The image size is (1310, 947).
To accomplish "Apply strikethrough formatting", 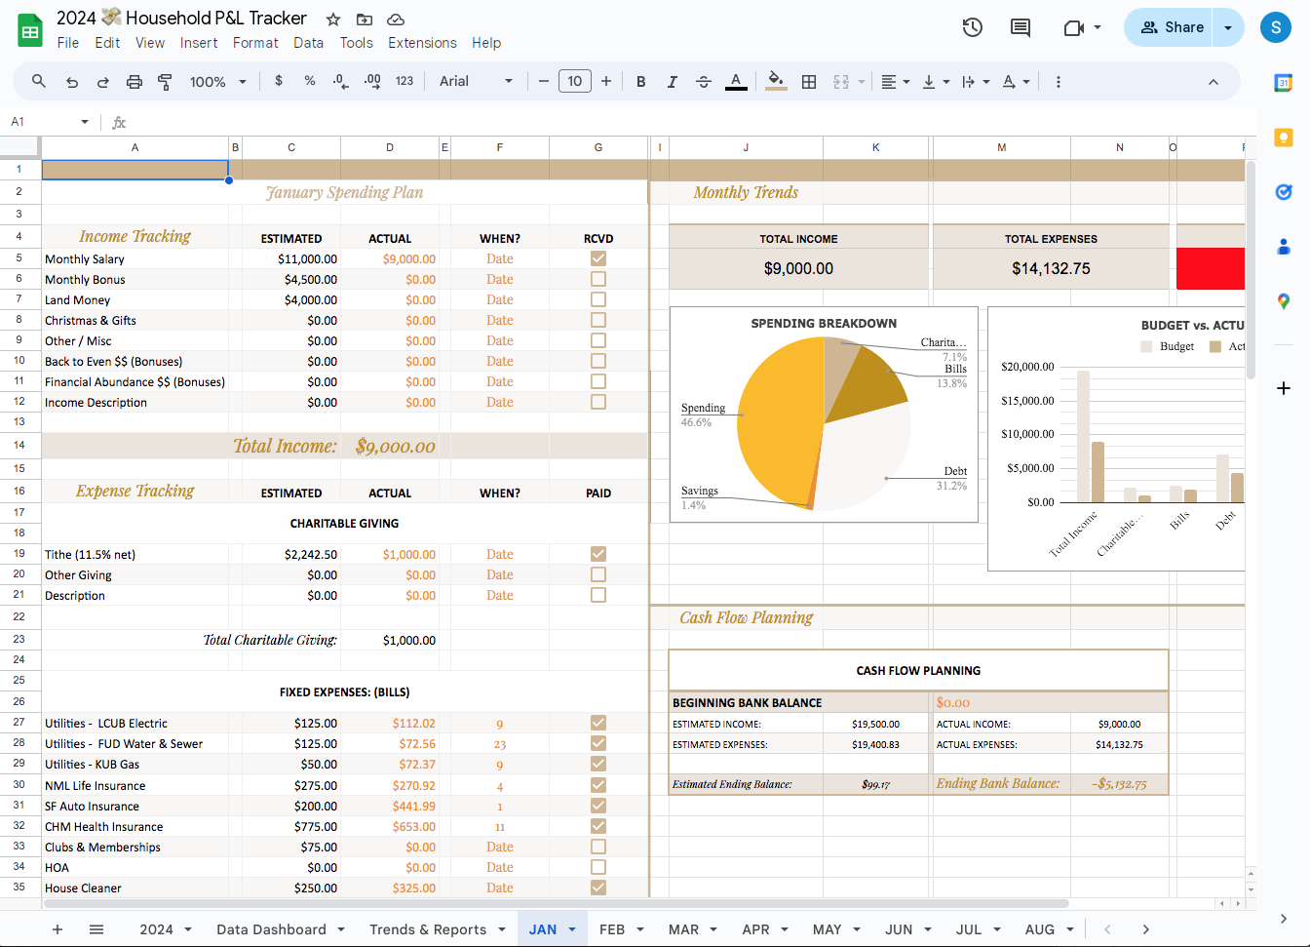I will click(704, 82).
